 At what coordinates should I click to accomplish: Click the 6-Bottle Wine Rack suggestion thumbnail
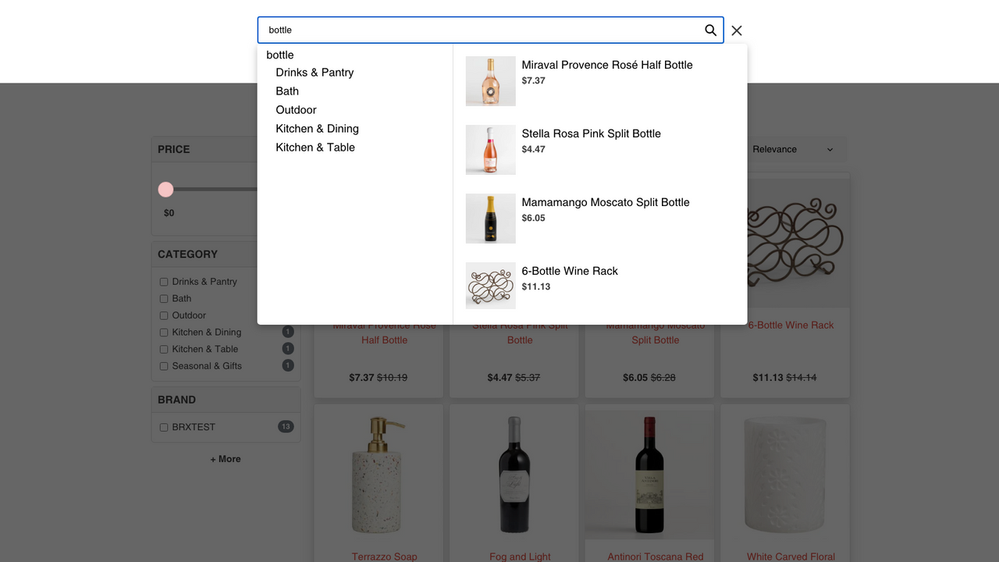tap(490, 286)
